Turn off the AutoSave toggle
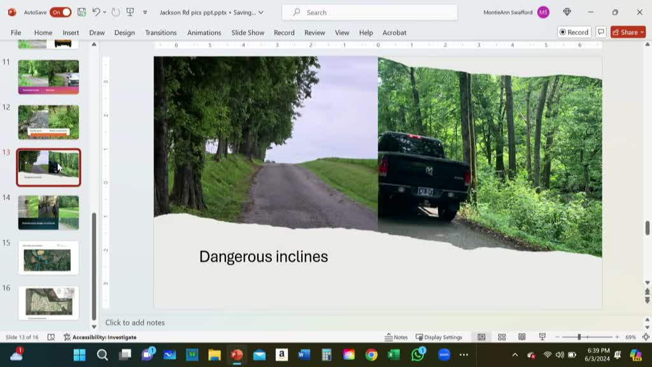The height and width of the screenshot is (367, 652). click(x=60, y=12)
